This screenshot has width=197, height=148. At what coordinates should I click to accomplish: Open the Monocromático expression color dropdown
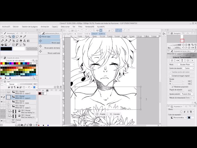[x=178, y=117]
